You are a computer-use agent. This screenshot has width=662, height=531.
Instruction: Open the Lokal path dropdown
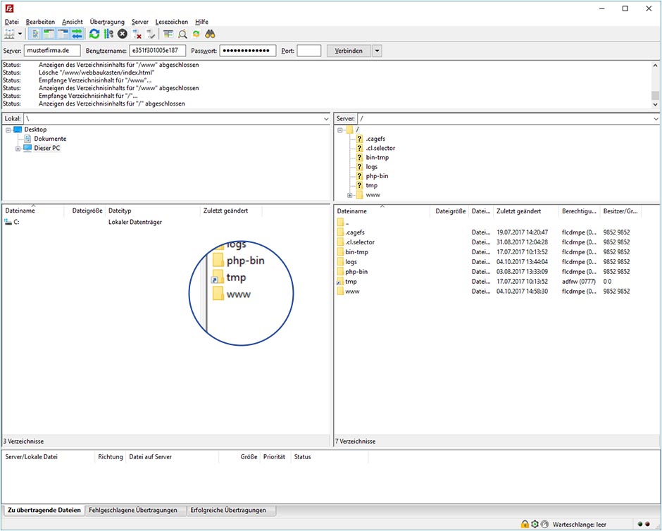[x=326, y=119]
